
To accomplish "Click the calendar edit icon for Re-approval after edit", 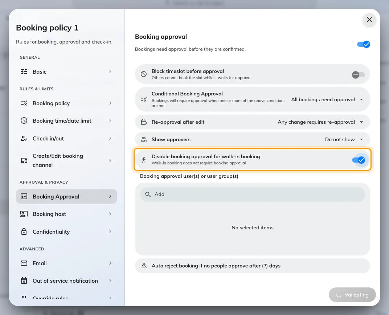I will coord(144,122).
